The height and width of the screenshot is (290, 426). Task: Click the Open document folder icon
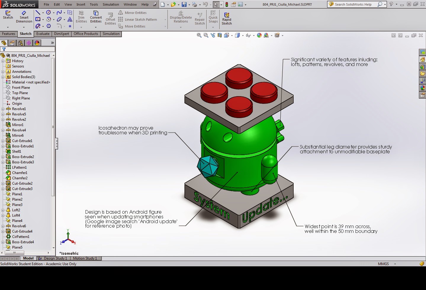[173, 4]
